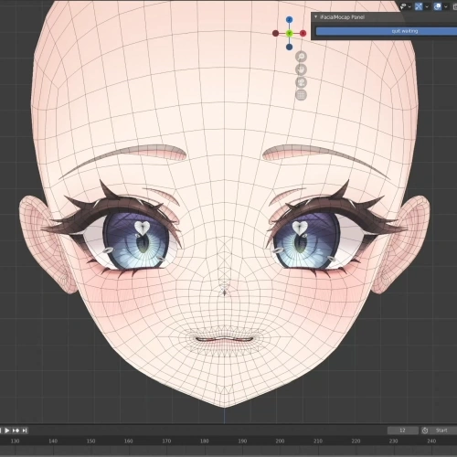Click the hand pan view button
The height and width of the screenshot is (457, 457).
(x=301, y=69)
